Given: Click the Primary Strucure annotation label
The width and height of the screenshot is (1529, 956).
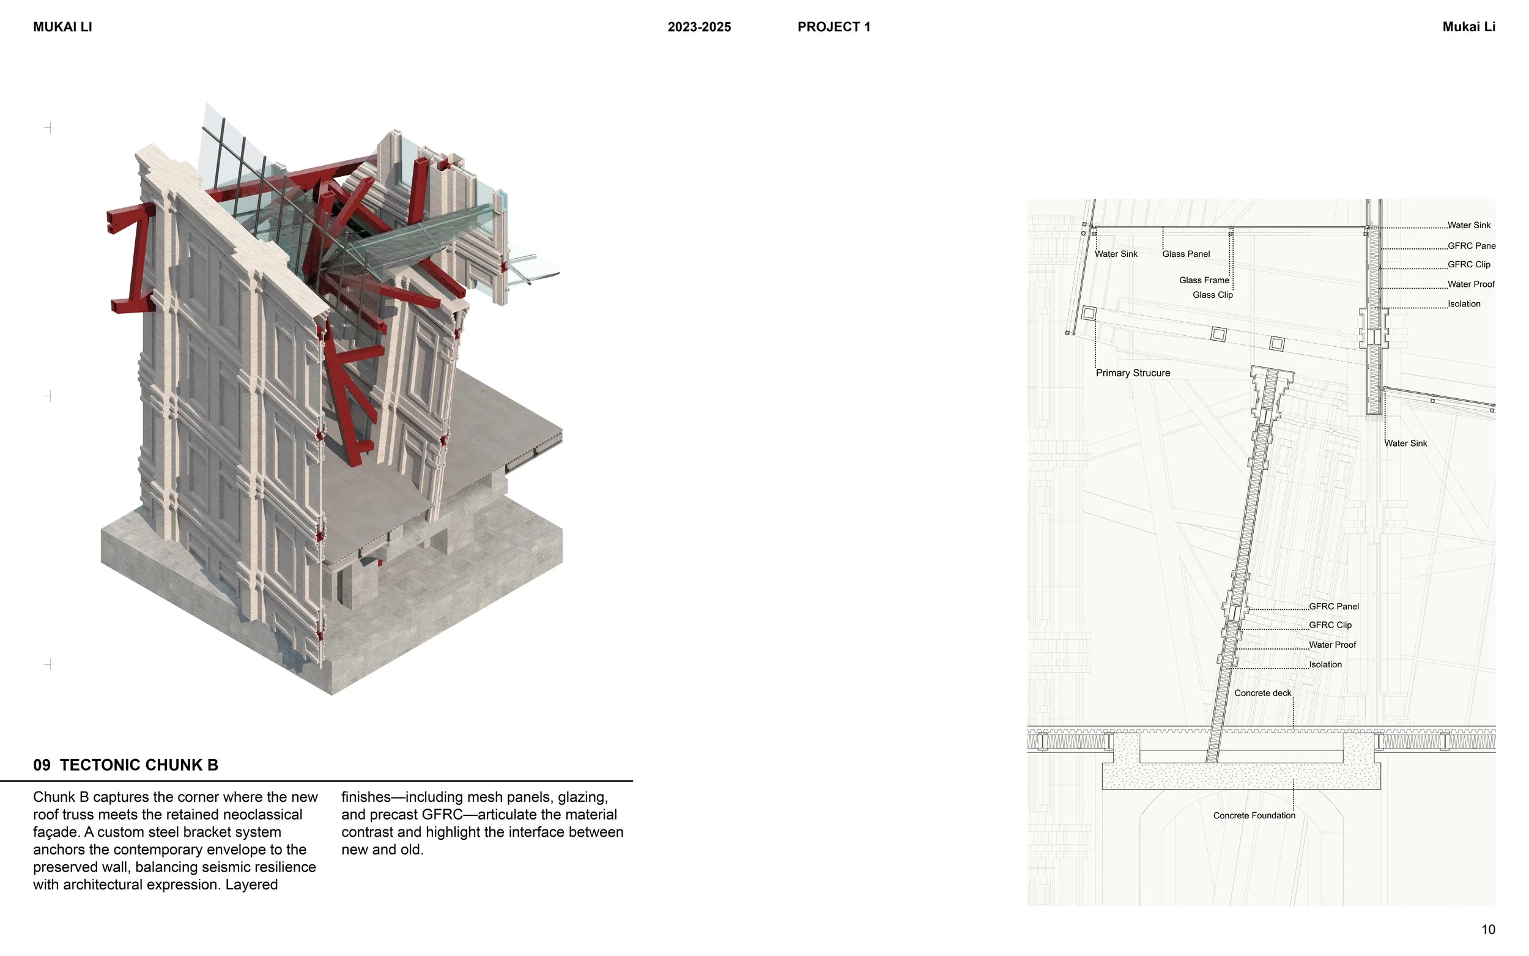Looking at the screenshot, I should 1133,373.
